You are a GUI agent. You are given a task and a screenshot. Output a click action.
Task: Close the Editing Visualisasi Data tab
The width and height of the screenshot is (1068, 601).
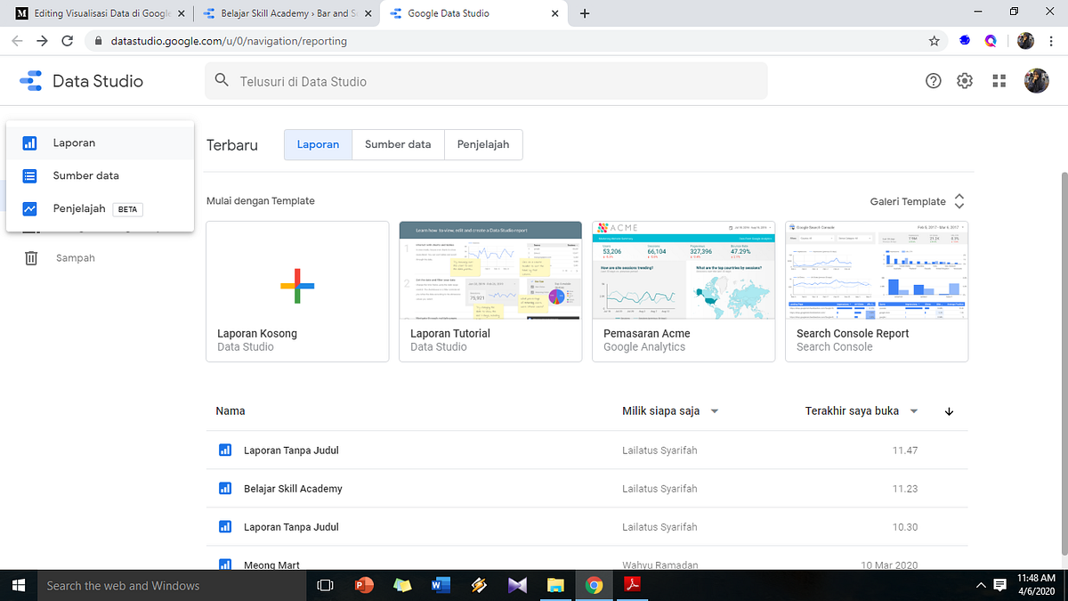point(182,13)
